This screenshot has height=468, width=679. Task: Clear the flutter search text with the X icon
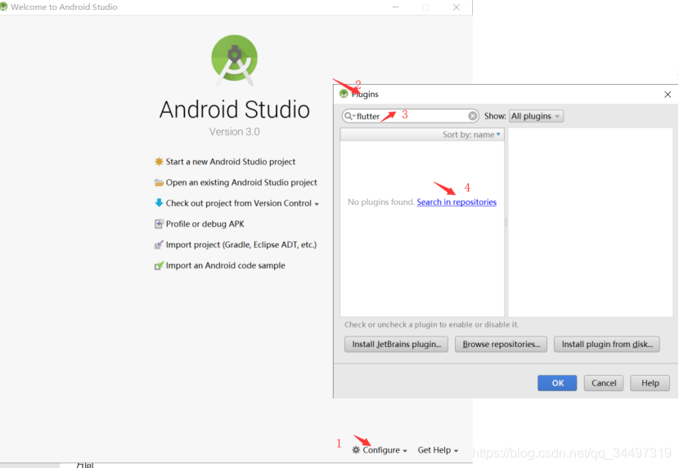point(473,116)
